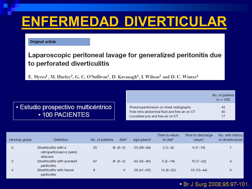Click the 'ASA*' column header
Image resolution: width=252 pixels, height=189 pixels.
point(123,140)
